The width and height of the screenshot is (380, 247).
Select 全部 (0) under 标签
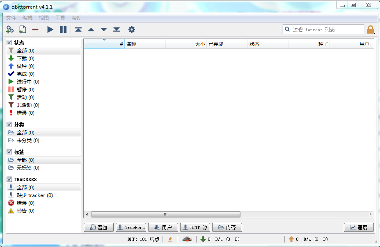point(44,160)
